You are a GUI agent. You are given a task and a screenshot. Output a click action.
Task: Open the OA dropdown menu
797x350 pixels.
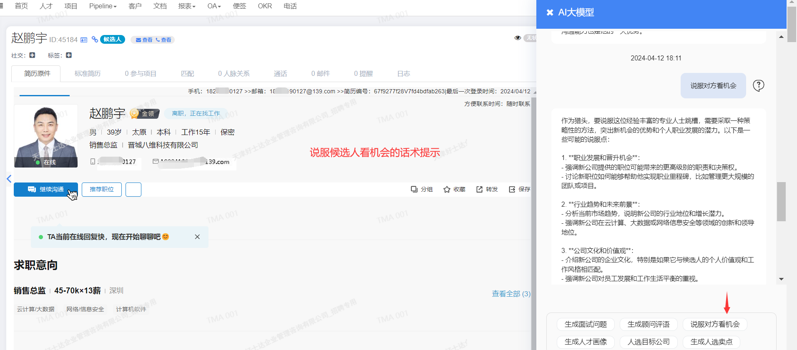[x=214, y=6]
